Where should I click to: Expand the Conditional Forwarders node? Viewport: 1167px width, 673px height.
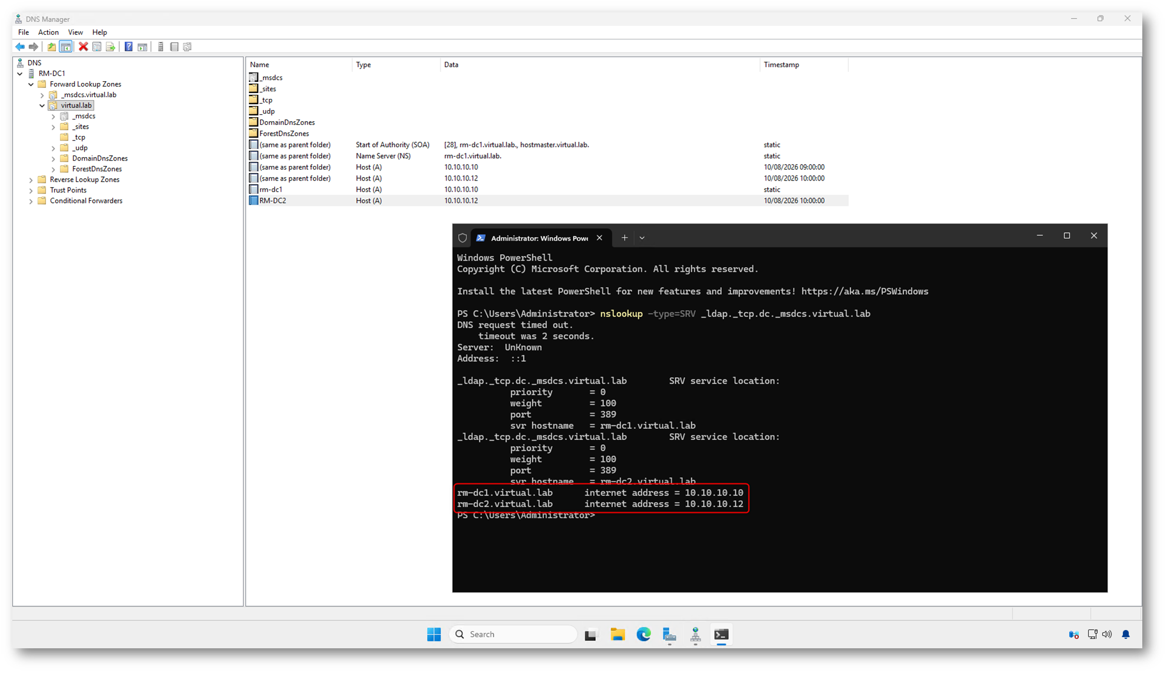pyautogui.click(x=31, y=201)
